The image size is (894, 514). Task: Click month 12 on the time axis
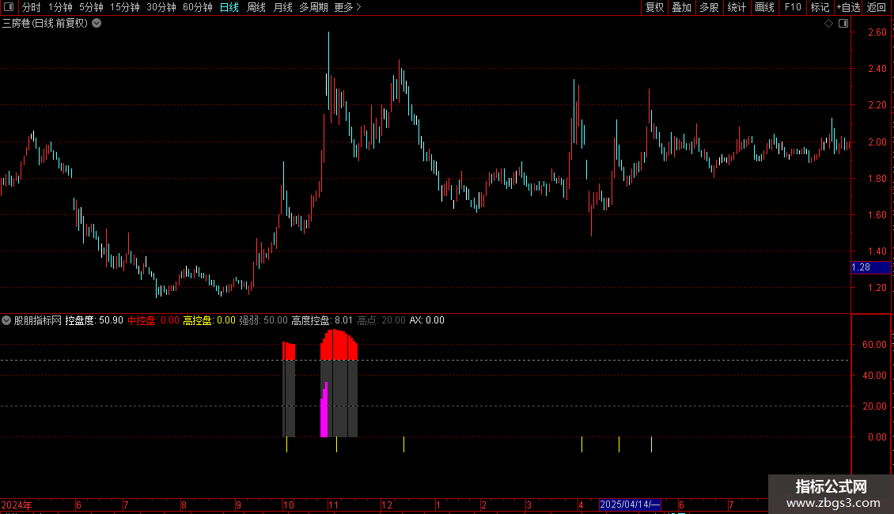(387, 505)
